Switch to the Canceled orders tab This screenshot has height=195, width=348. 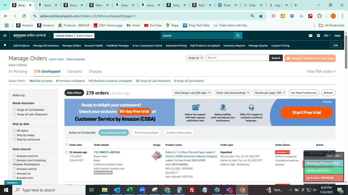pos(74,71)
